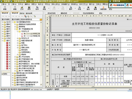Screen dimensions: 132x99
Task: Click the 0% progress bar in status bar
Action: [x=96, y=89]
